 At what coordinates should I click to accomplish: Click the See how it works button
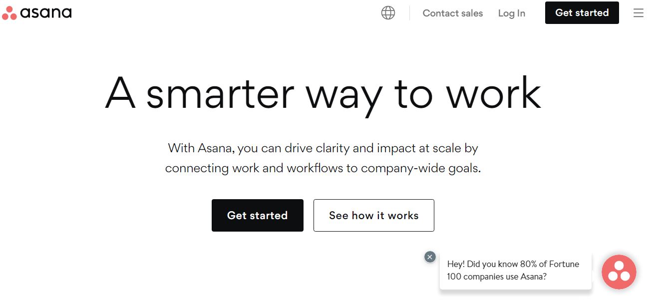point(373,216)
